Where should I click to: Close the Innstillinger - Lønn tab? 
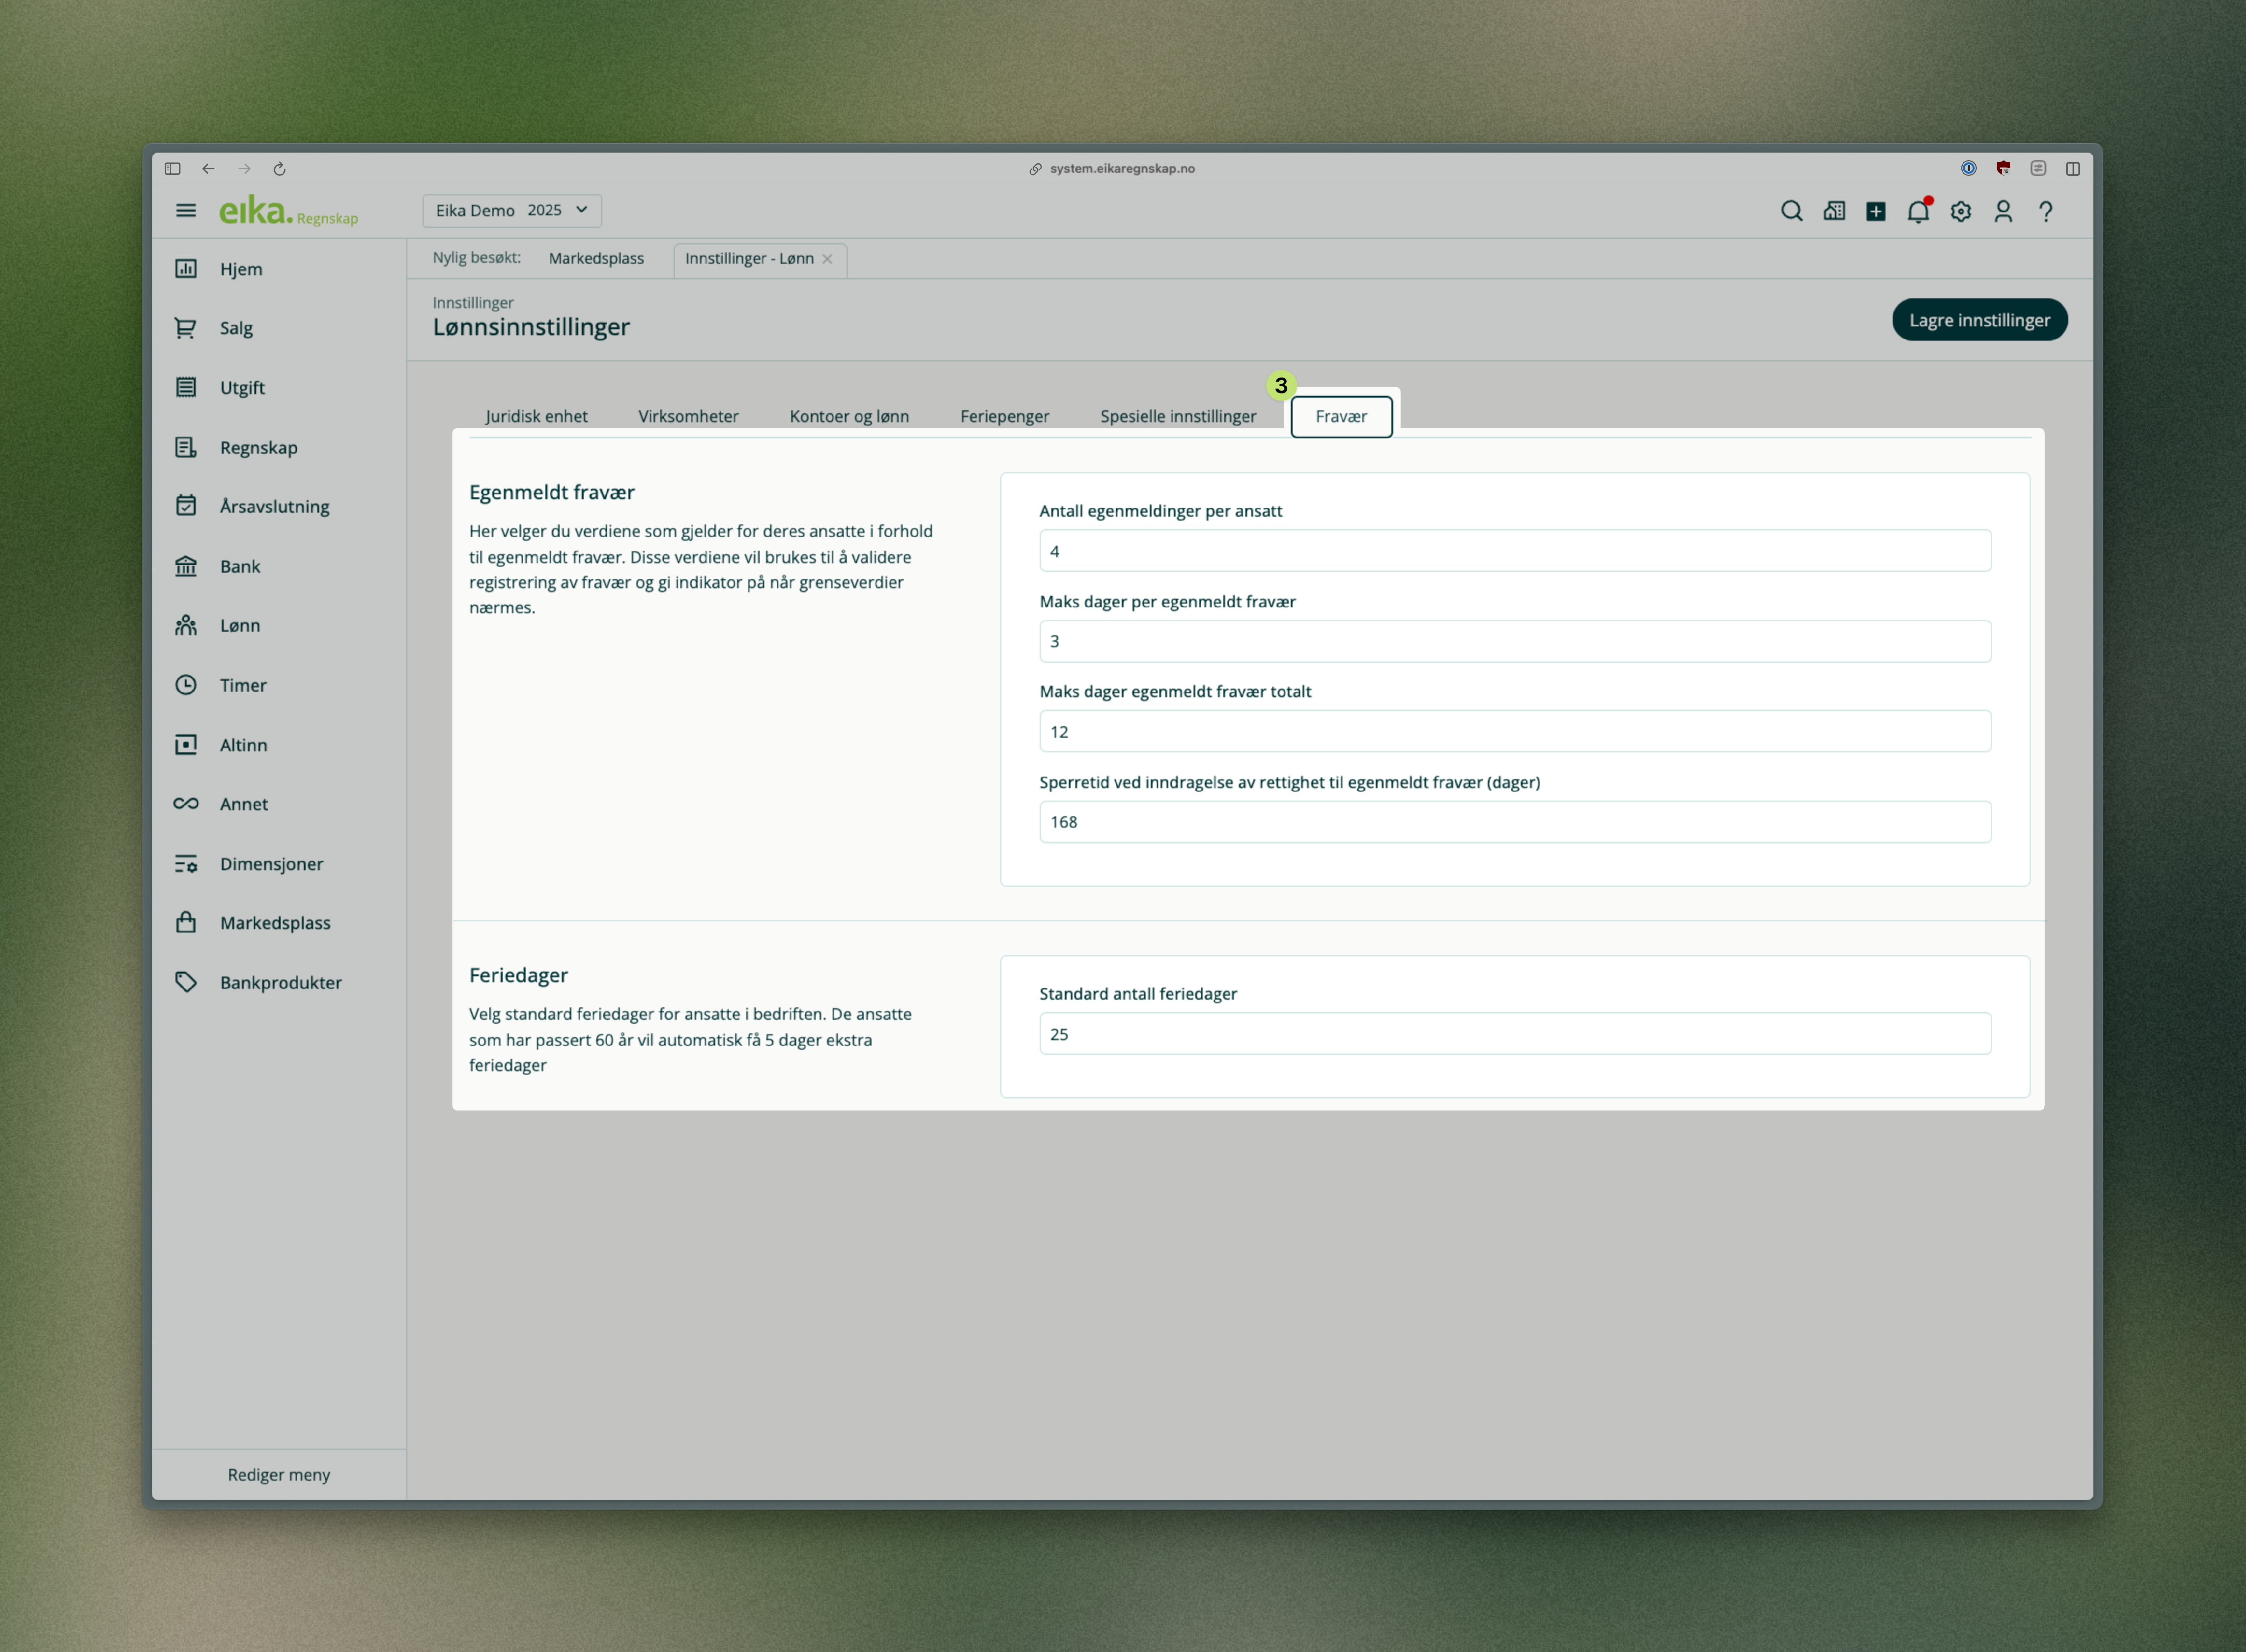point(827,259)
